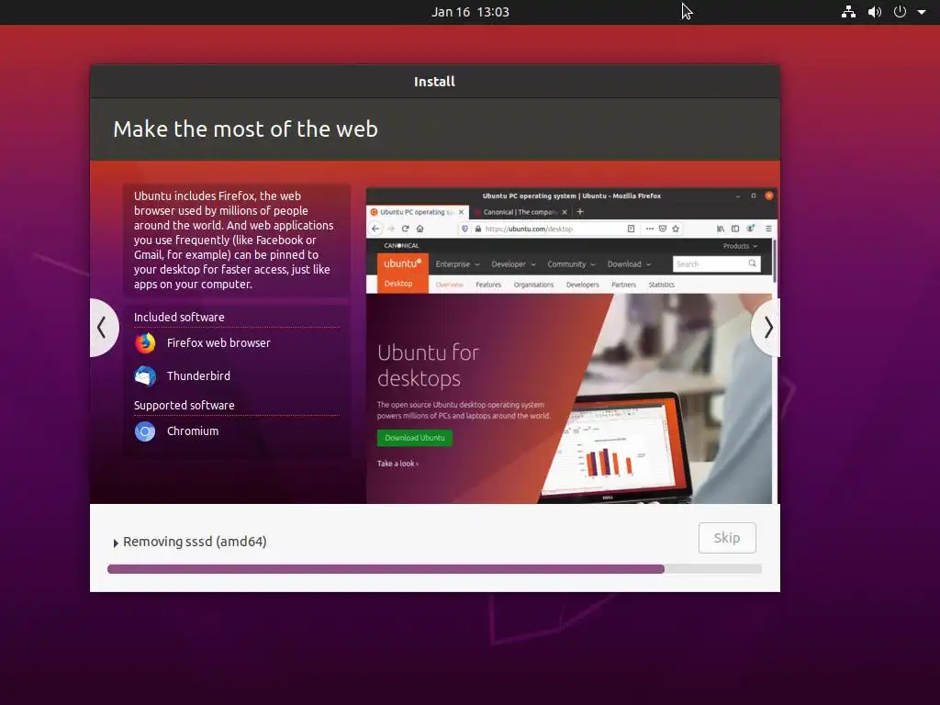Select the Statistics subnav item

[661, 285]
